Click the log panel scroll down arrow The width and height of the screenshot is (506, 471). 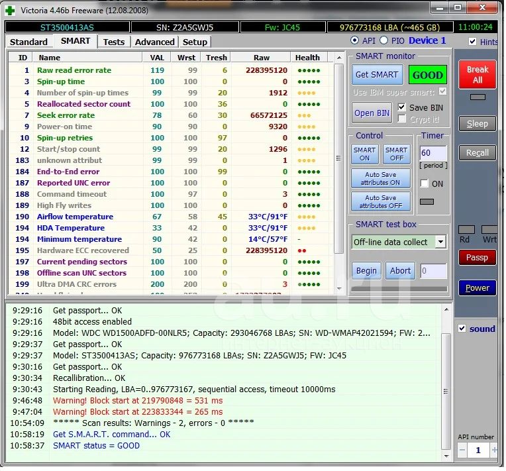[x=446, y=456]
